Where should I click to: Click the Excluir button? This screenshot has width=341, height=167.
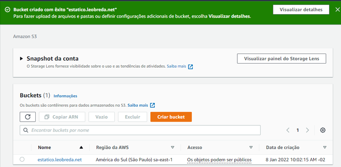132,117
